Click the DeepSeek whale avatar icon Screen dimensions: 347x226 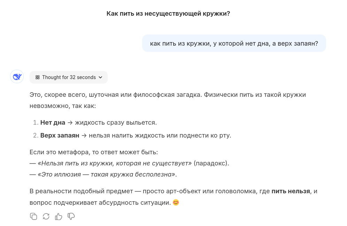click(17, 77)
